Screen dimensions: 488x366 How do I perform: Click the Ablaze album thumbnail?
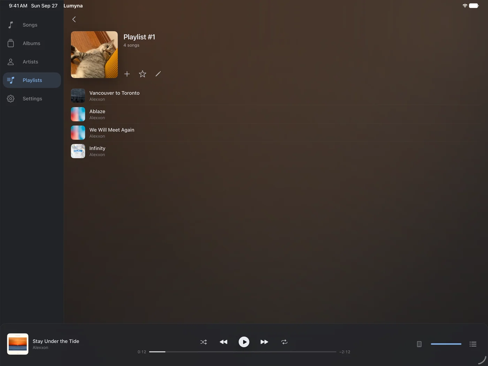pos(78,114)
